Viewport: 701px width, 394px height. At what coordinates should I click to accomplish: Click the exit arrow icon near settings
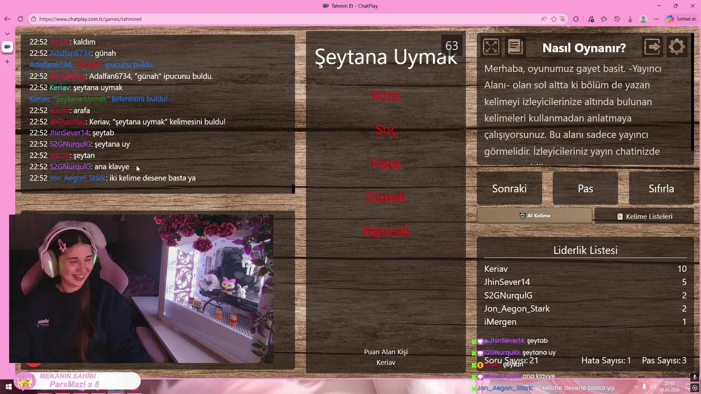point(652,47)
